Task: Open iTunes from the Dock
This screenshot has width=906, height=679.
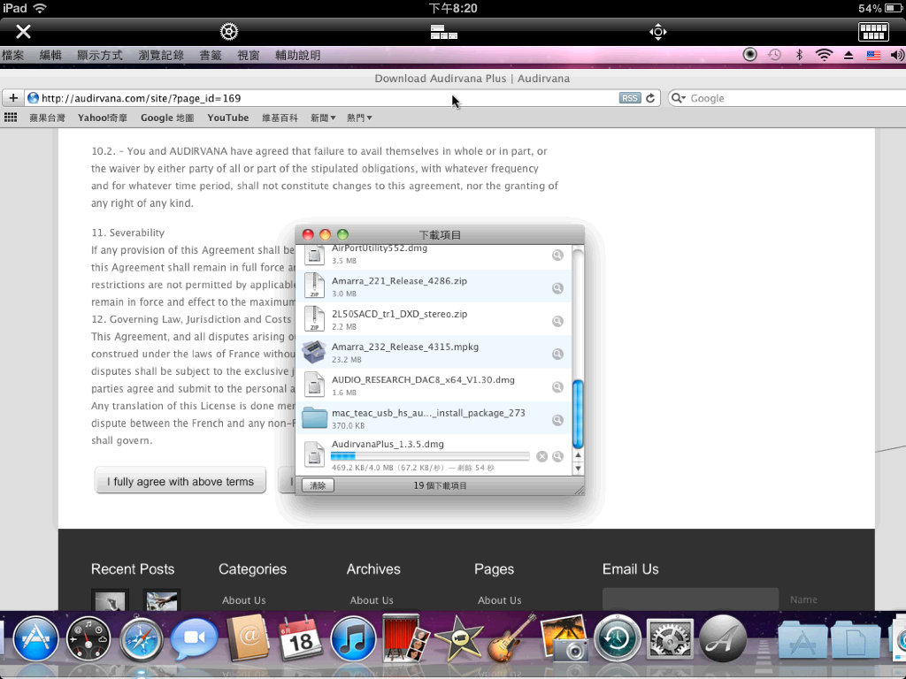Action: click(x=353, y=639)
